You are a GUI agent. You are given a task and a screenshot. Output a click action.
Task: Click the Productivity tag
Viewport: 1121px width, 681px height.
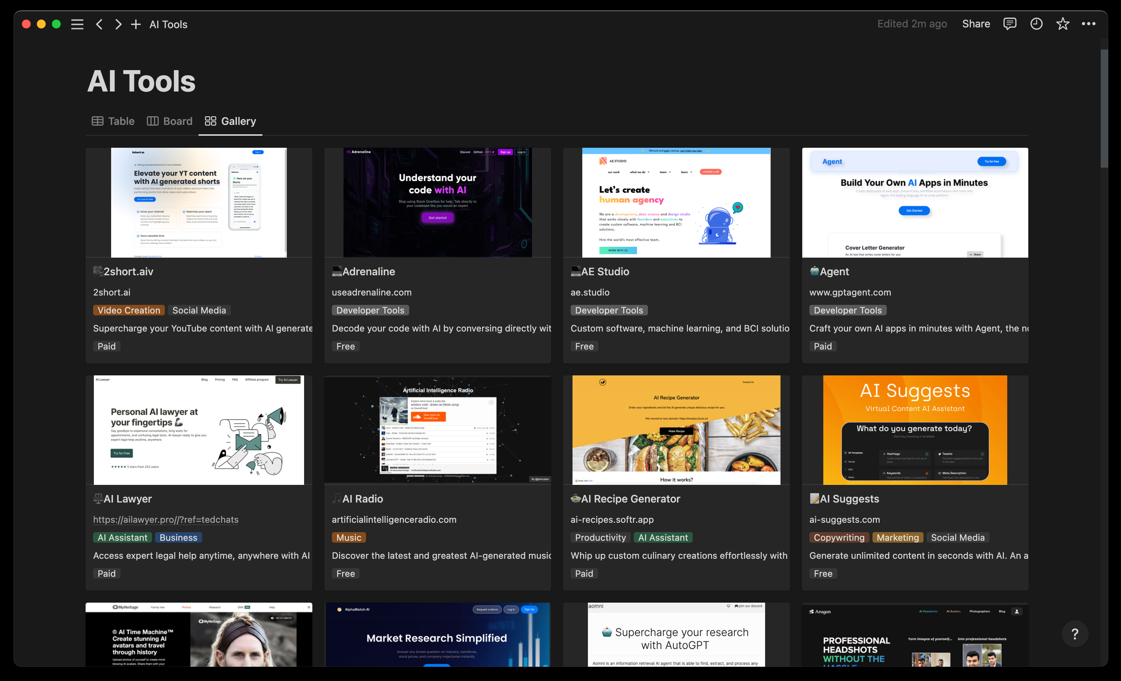(x=601, y=537)
